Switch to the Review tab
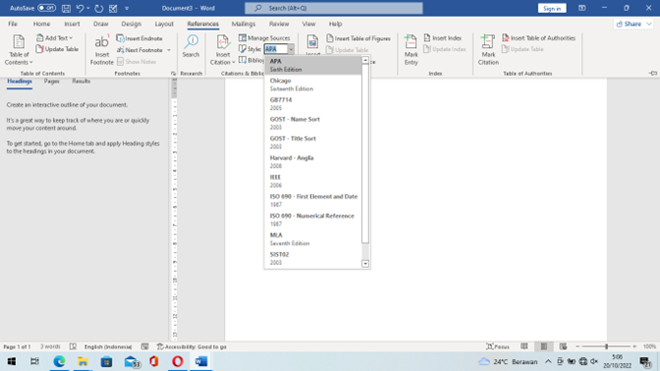660x371 pixels. tap(279, 24)
